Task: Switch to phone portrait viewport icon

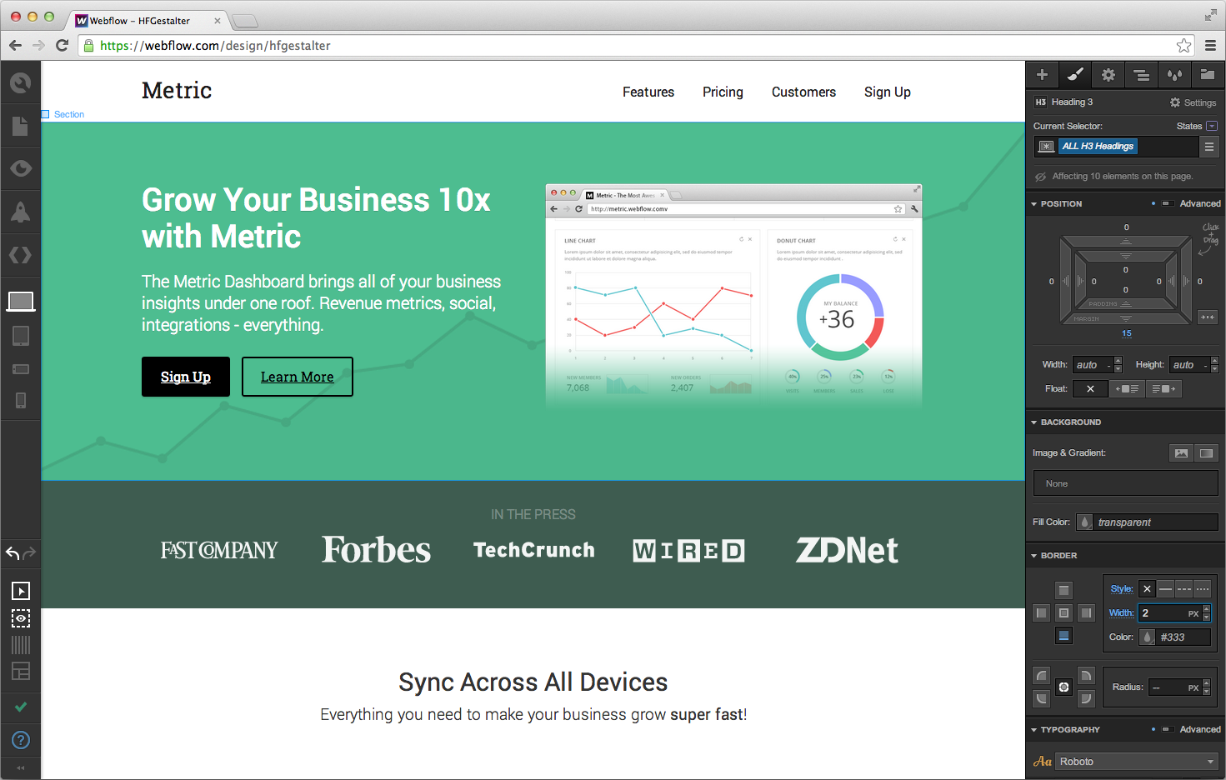Action: coord(20,401)
